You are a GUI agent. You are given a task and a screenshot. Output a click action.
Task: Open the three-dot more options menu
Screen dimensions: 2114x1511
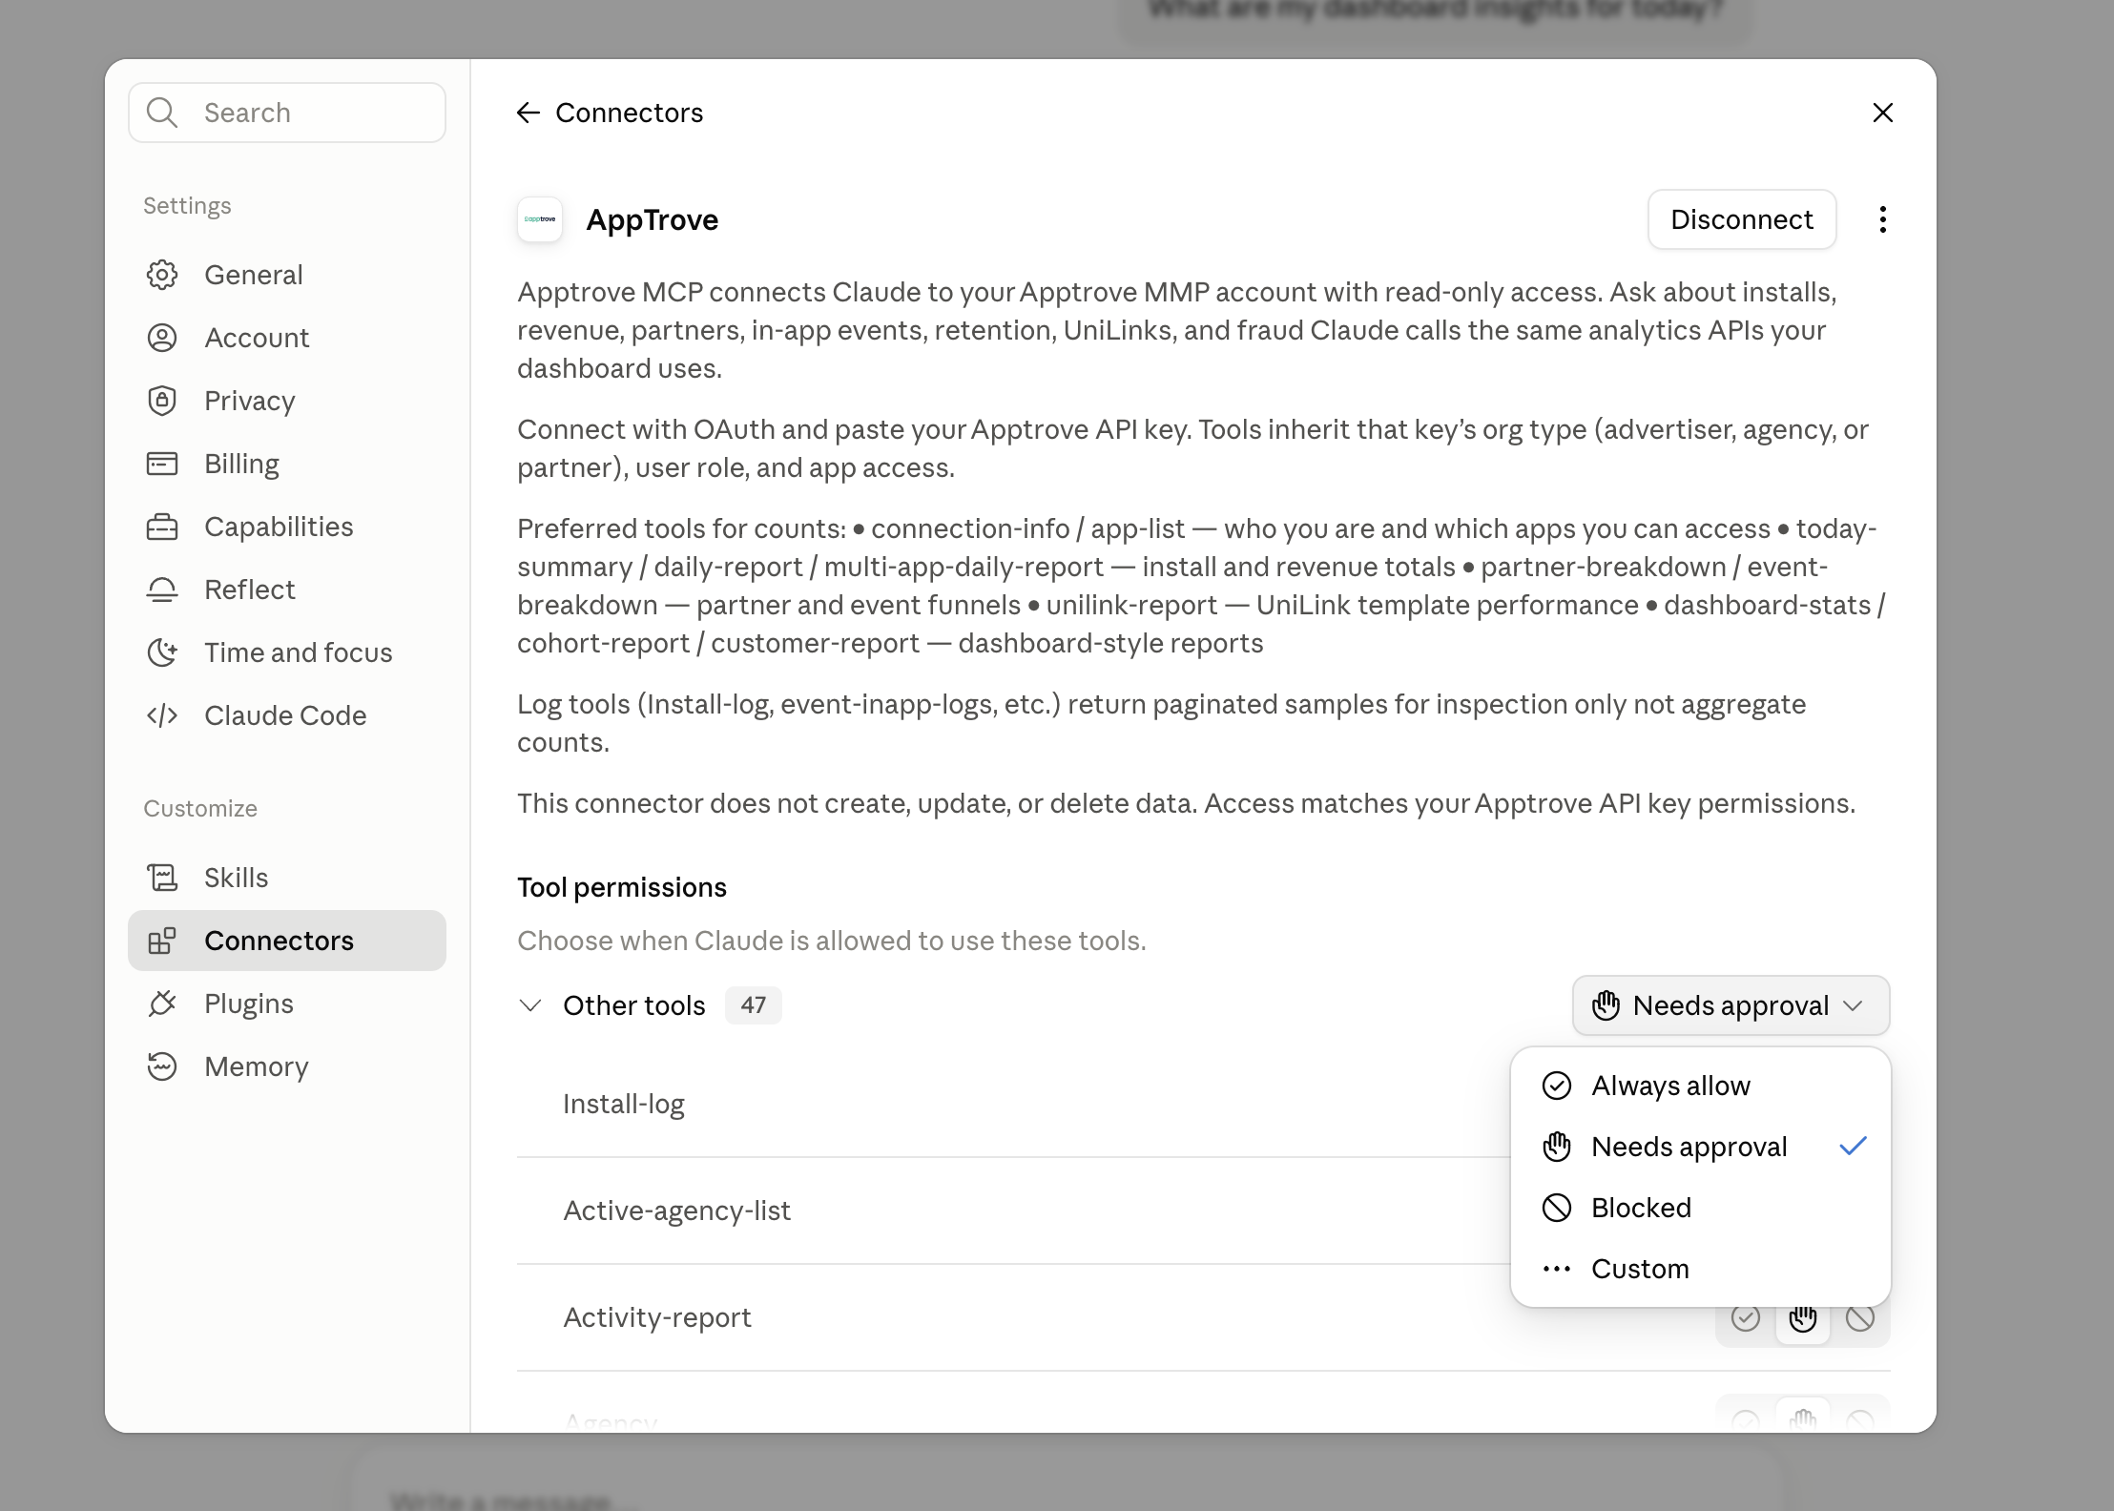[x=1882, y=219]
